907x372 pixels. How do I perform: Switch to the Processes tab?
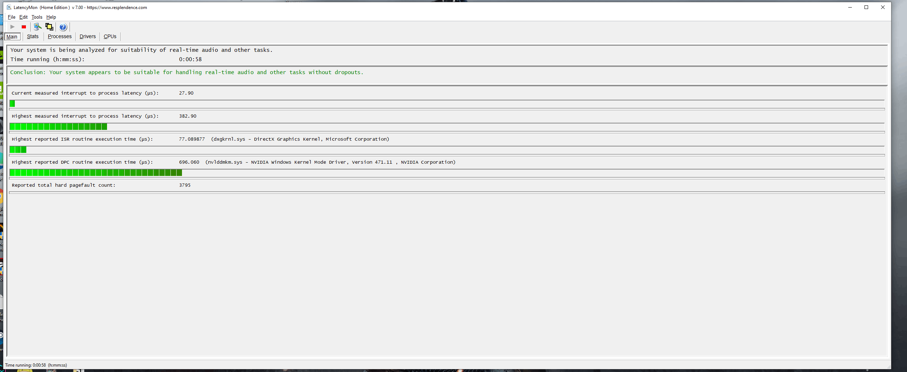click(x=60, y=36)
